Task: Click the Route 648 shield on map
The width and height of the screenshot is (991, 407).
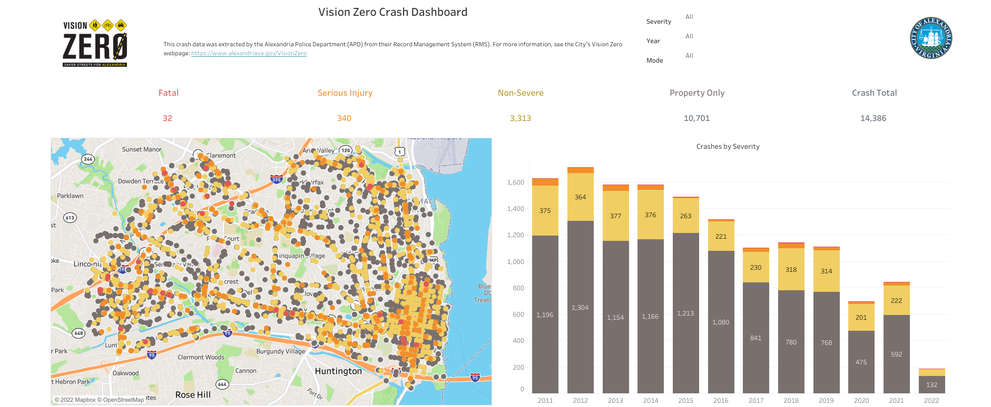Action: click(x=79, y=333)
